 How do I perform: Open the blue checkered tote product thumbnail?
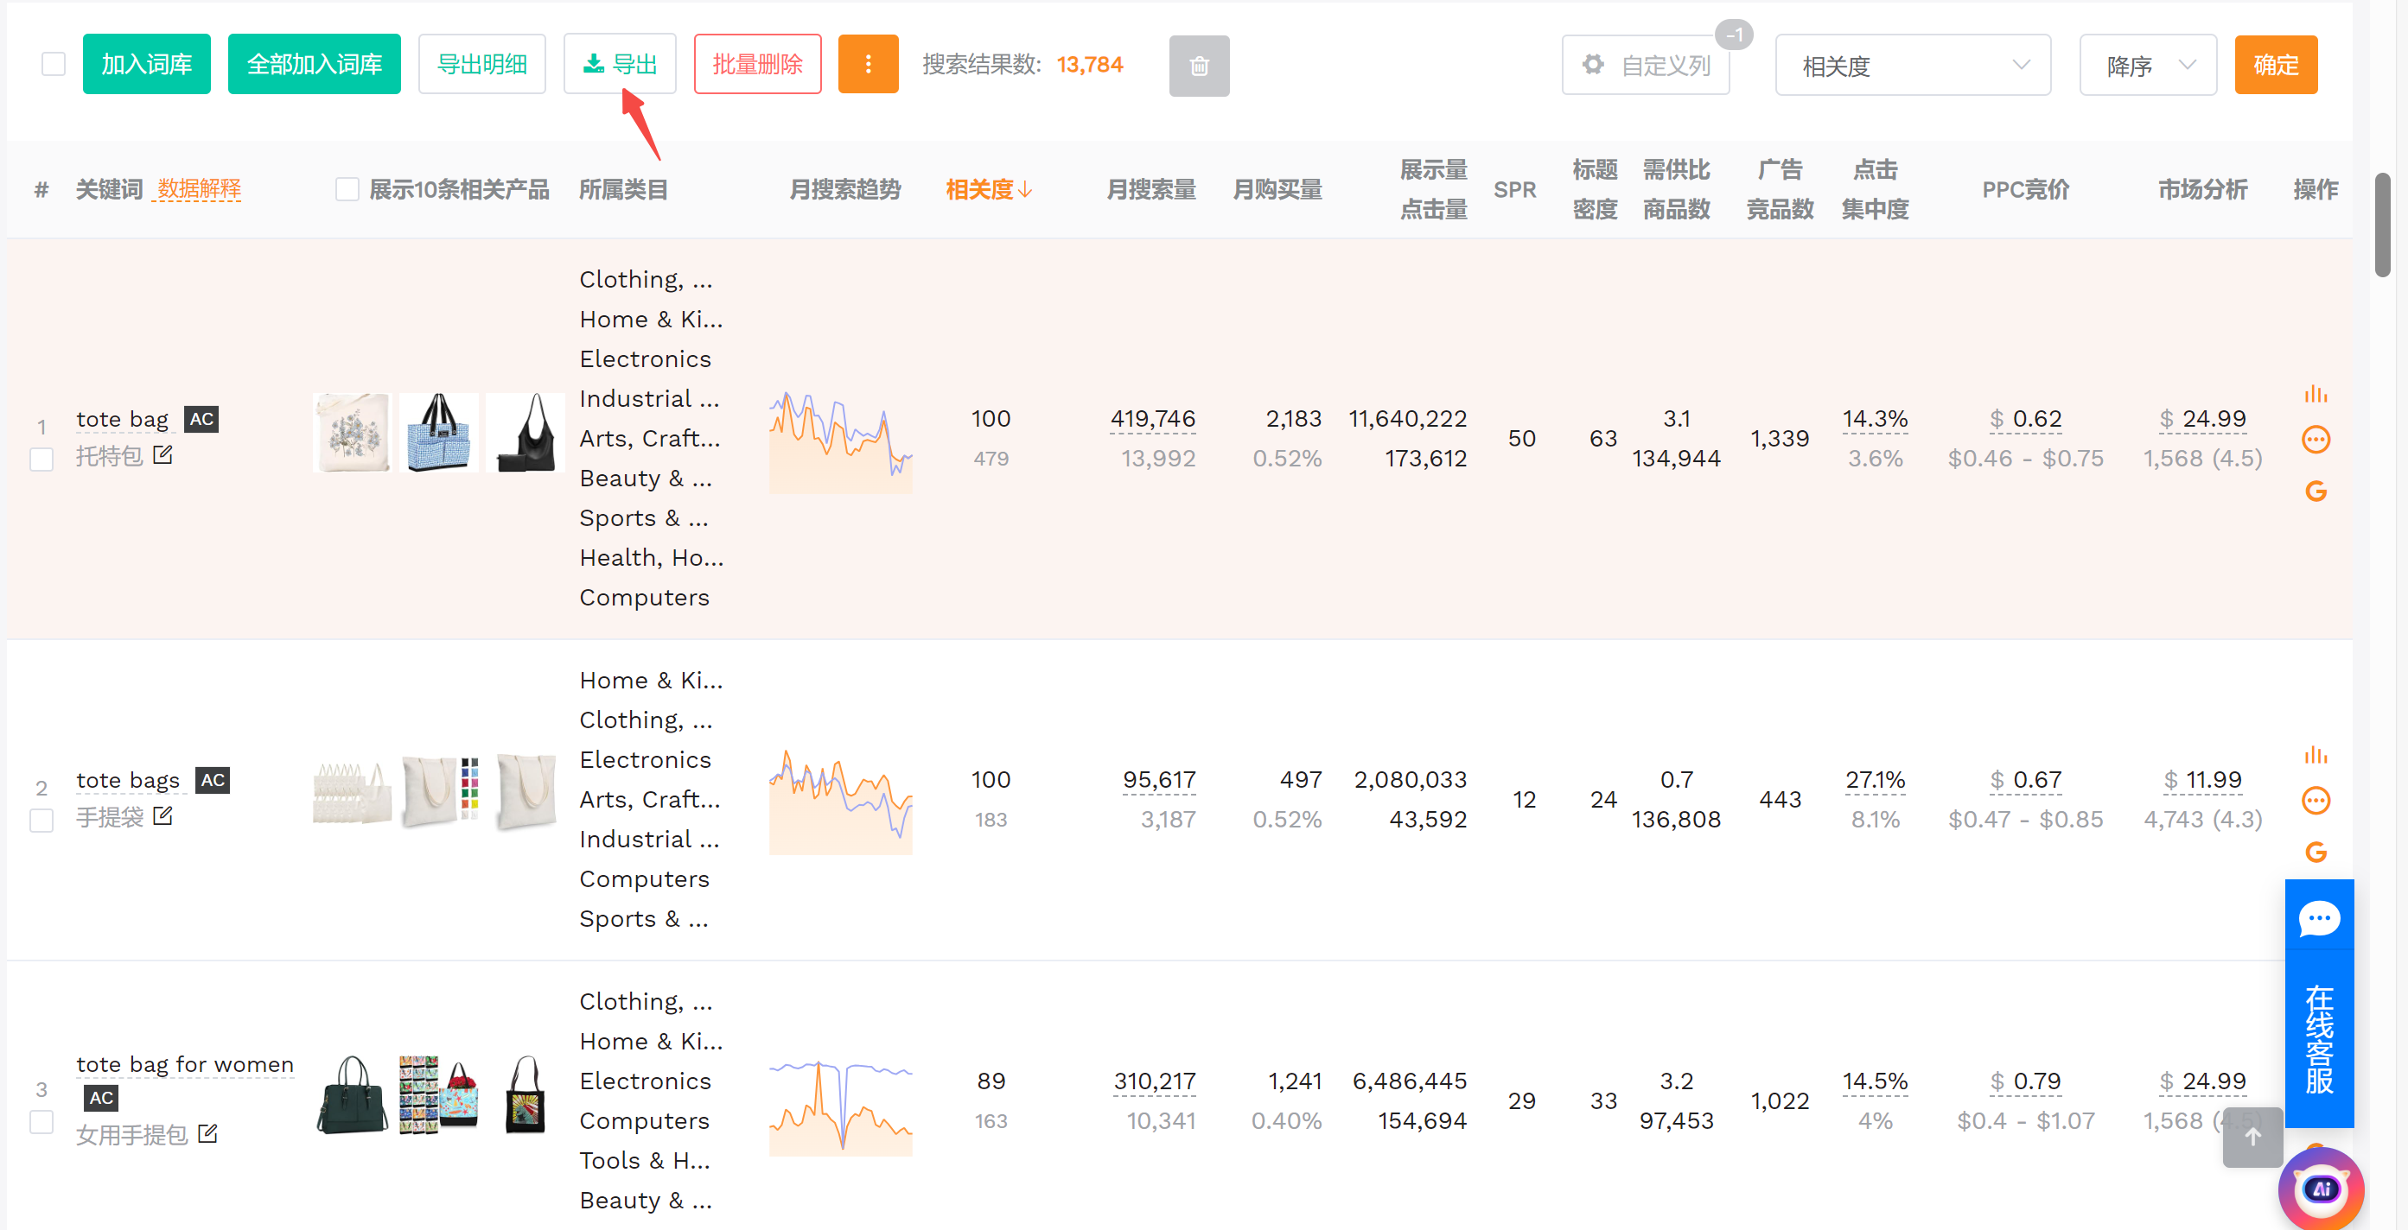[438, 432]
